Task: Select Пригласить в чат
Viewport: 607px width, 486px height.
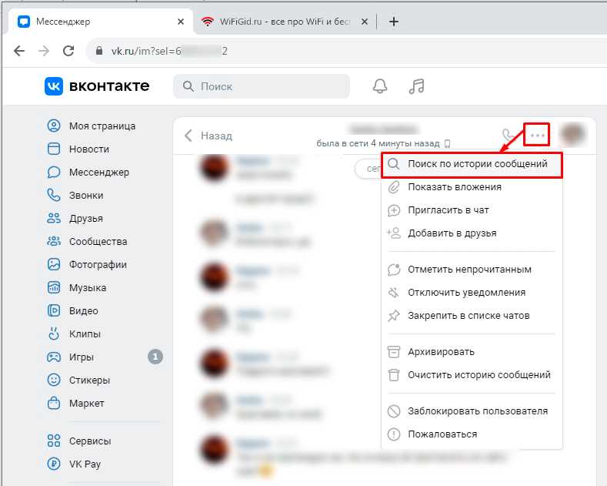Action: [472, 210]
